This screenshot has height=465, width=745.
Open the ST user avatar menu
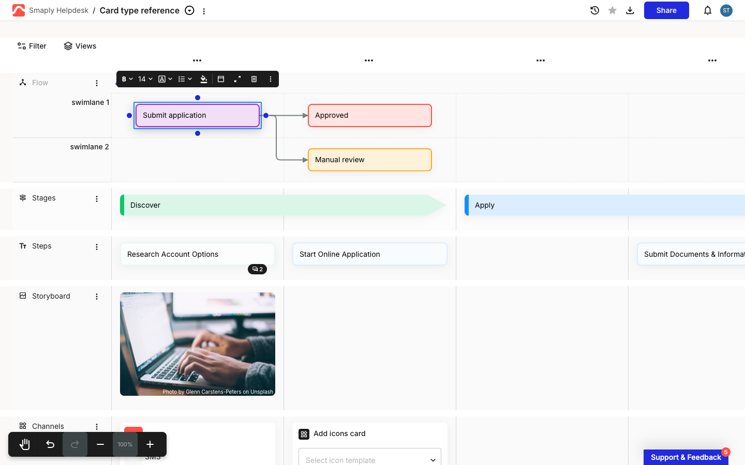tap(726, 10)
